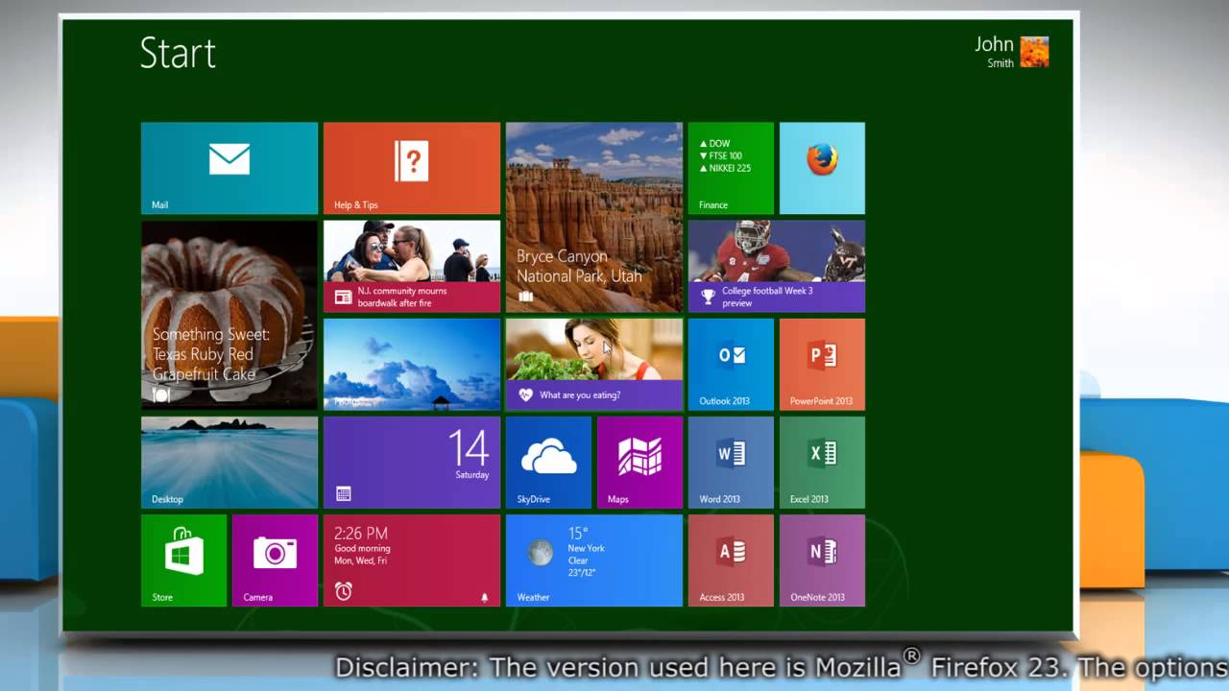Click the New York text on Weather tile

tap(586, 549)
